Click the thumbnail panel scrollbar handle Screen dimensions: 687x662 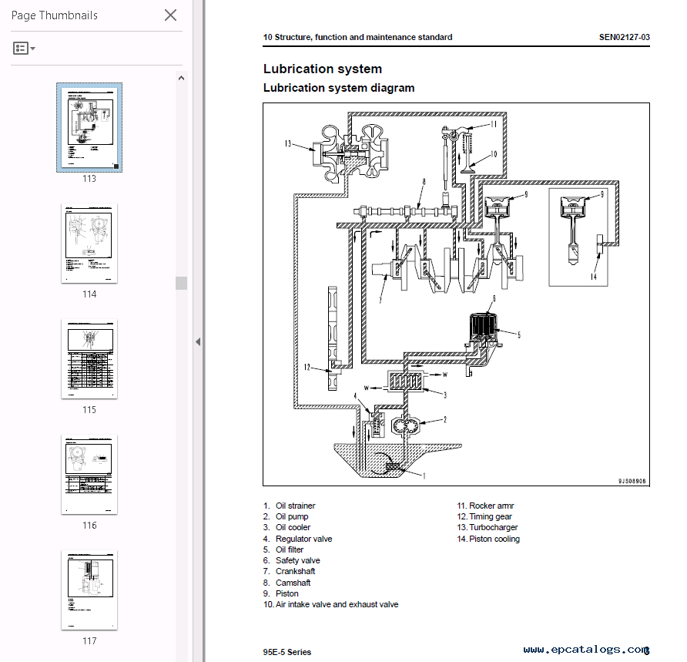[182, 283]
